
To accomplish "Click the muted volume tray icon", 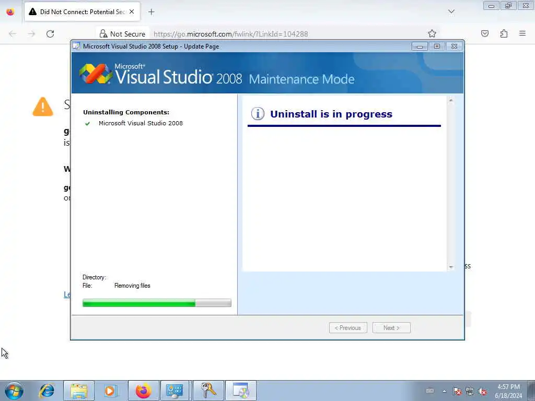I will click(482, 391).
